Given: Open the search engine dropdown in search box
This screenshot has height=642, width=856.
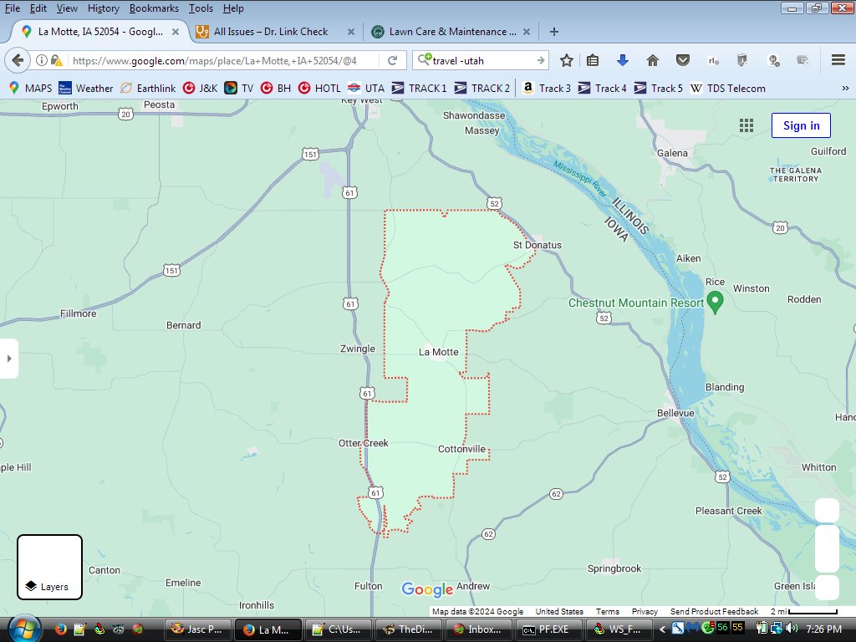Looking at the screenshot, I should point(425,60).
